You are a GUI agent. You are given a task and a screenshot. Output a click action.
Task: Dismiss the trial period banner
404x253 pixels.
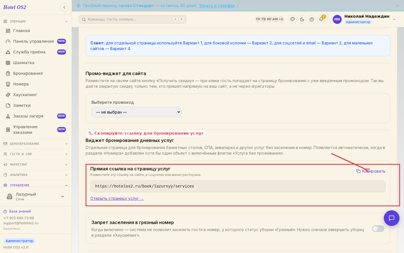pos(398,6)
